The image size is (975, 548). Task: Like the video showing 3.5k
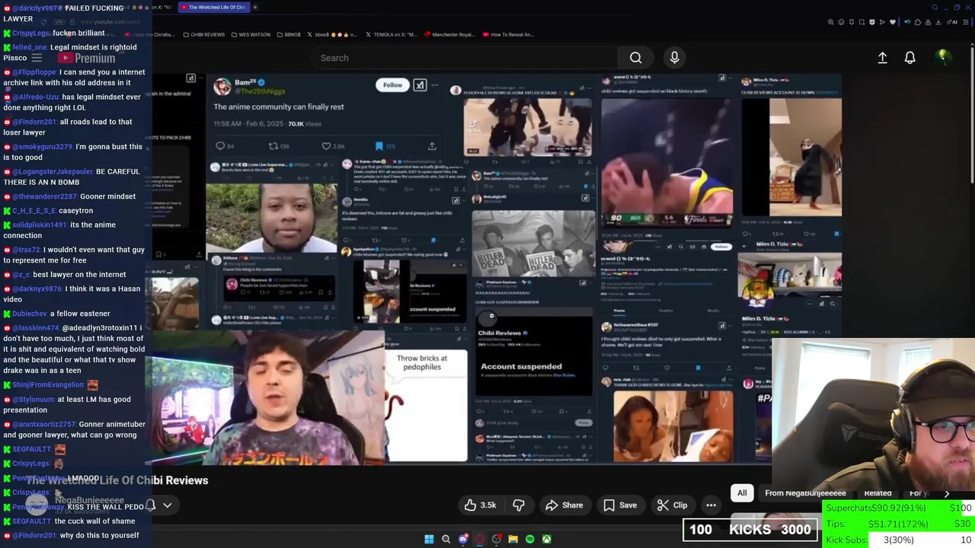click(x=481, y=505)
